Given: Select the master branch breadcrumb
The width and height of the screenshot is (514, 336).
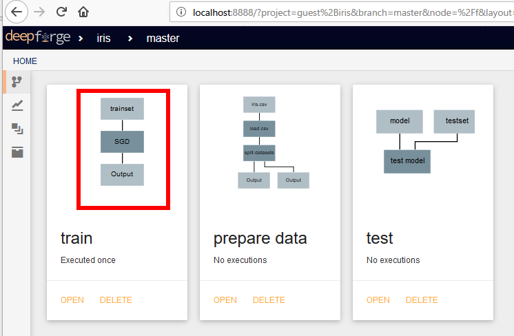Looking at the screenshot, I should pos(163,39).
